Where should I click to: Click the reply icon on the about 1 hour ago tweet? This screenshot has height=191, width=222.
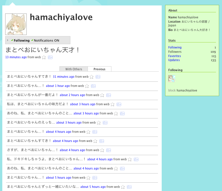tap(93, 86)
